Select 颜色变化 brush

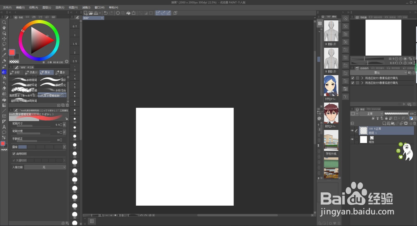pos(52,85)
